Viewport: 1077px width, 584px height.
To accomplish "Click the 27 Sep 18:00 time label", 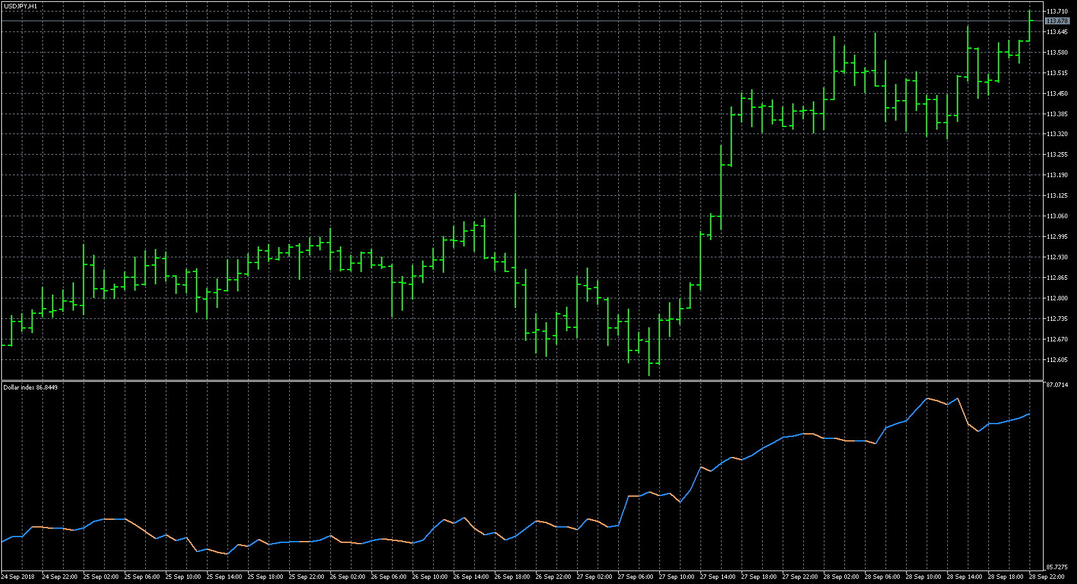I will [759, 577].
